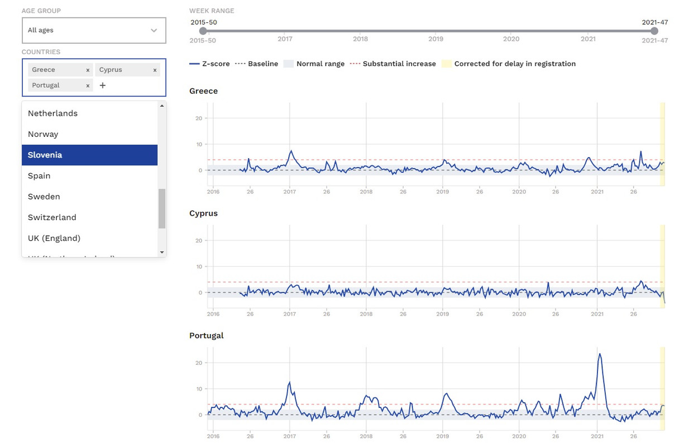Click the country list scroll up arrow
Viewport: 689px width, 447px height.
[162, 106]
